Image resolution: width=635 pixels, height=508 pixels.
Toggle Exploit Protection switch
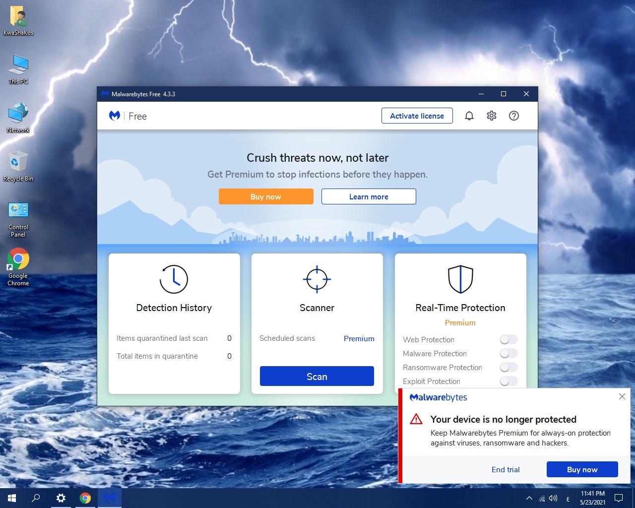tap(508, 381)
